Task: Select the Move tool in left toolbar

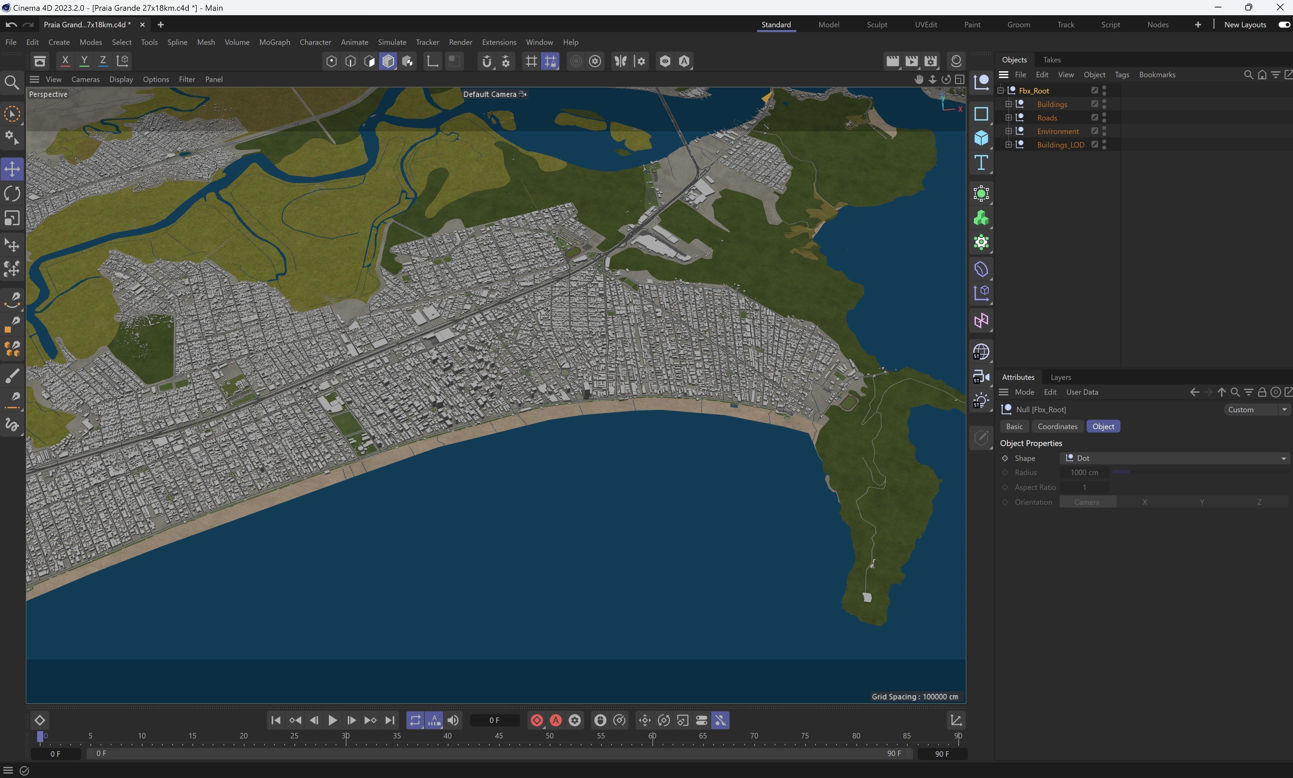Action: [x=12, y=169]
